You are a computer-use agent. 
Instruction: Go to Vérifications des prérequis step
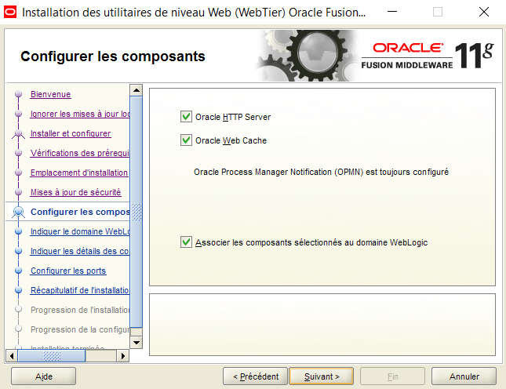pyautogui.click(x=78, y=153)
